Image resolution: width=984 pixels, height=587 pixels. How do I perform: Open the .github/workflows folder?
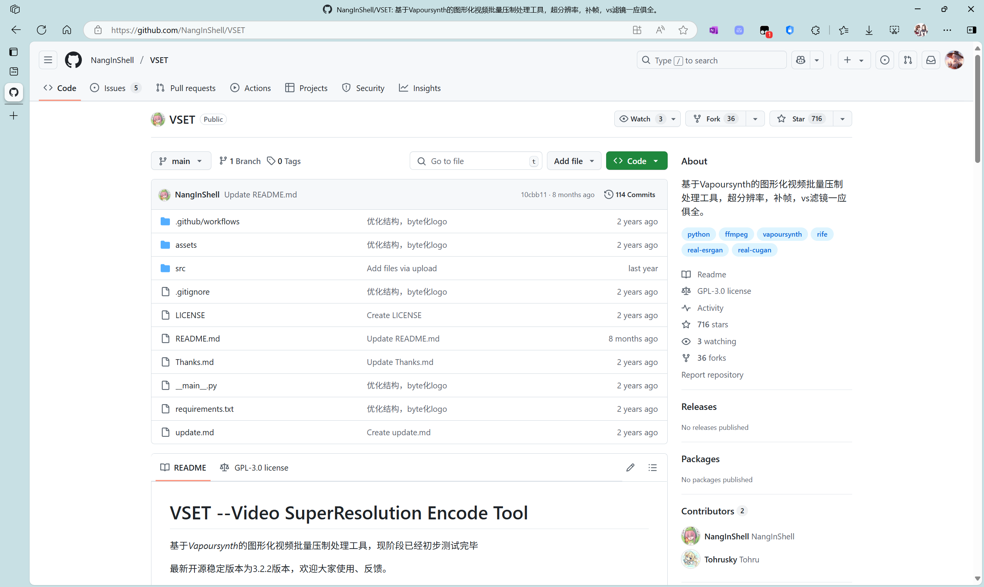click(x=207, y=222)
